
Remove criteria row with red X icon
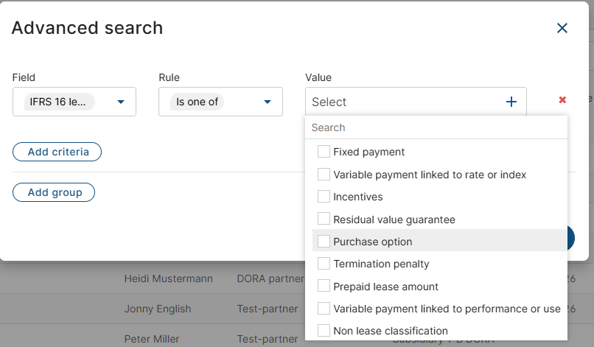562,99
